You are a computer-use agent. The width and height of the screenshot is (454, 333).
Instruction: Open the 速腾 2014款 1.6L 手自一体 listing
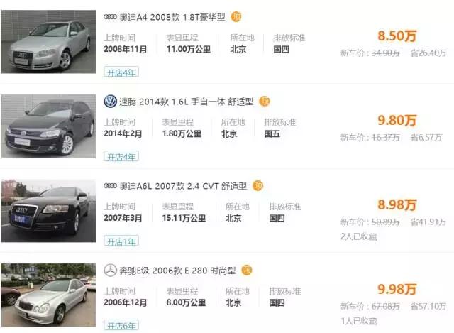click(x=187, y=102)
